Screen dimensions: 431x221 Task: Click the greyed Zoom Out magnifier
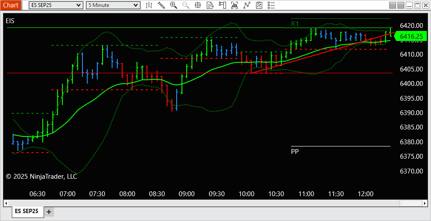186,5
